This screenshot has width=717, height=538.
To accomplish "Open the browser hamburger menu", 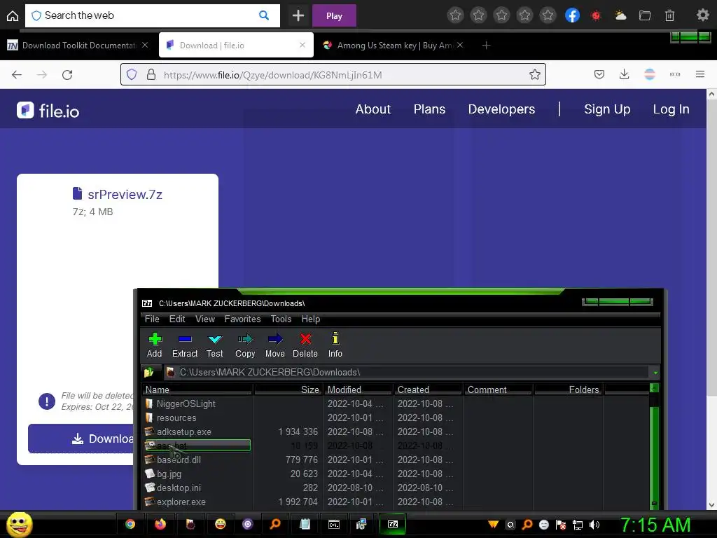I will coord(700,74).
